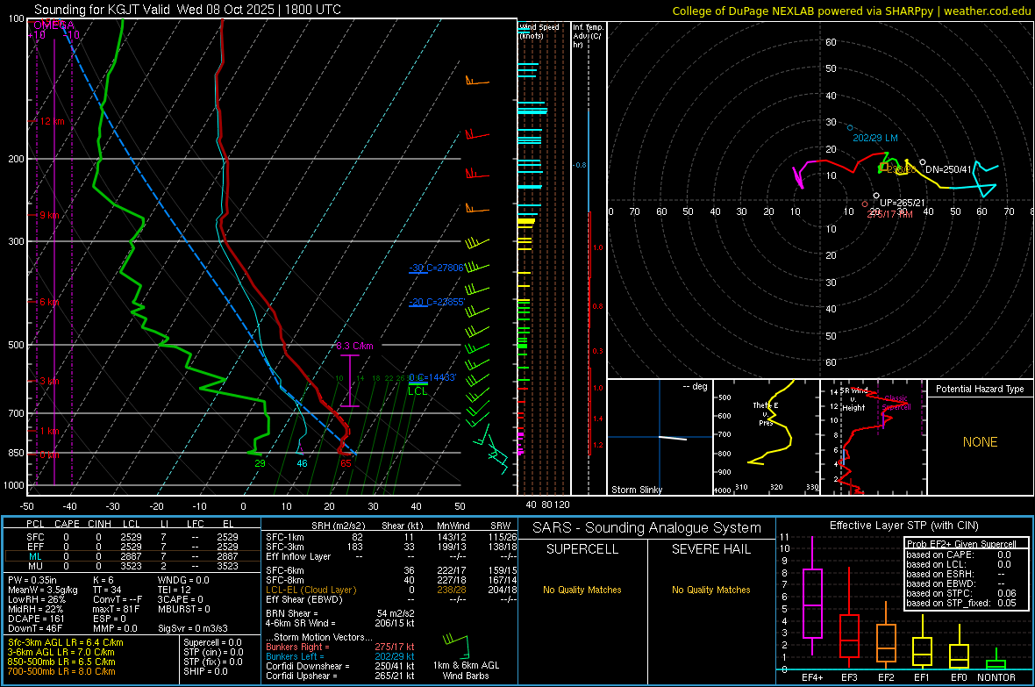The height and width of the screenshot is (687, 1035).
Task: Click the SUPERCELL column header
Action: (582, 549)
